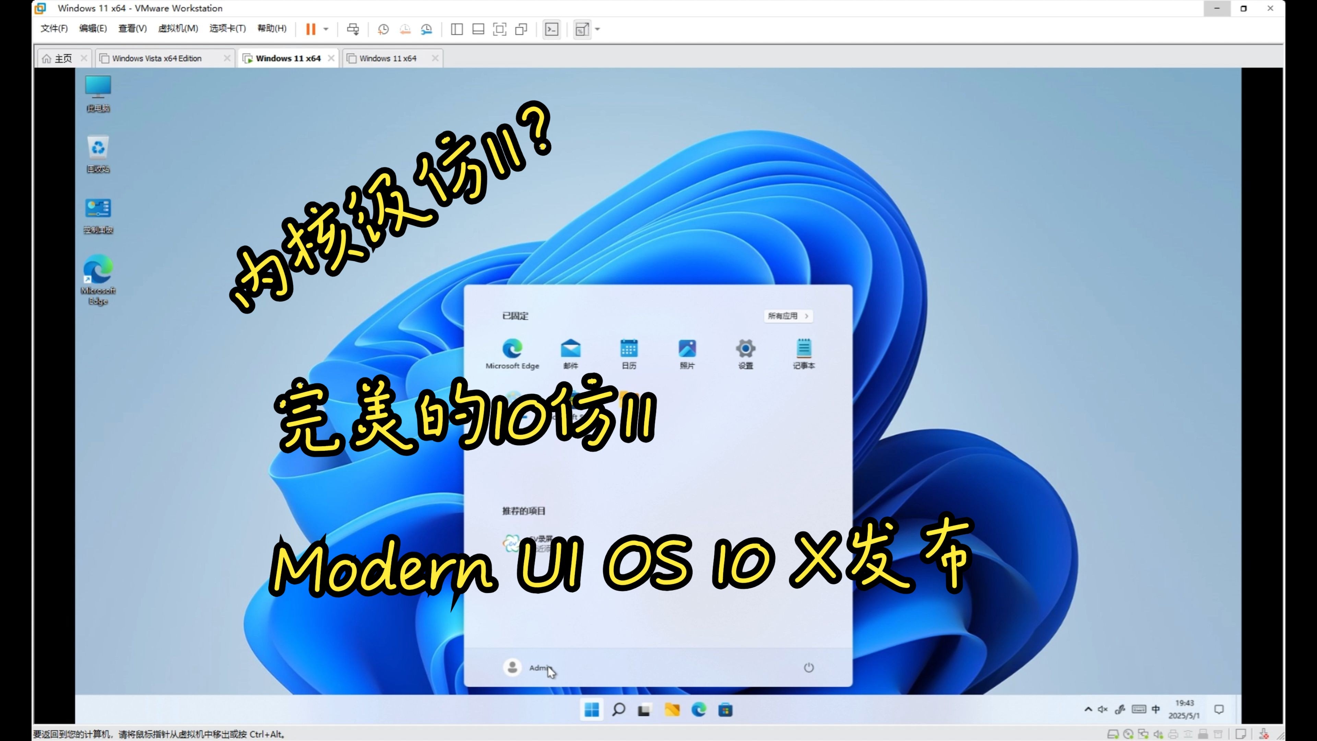Open 此电脑 on the guest desktop
Screen dimensions: 1317x741
pos(98,94)
